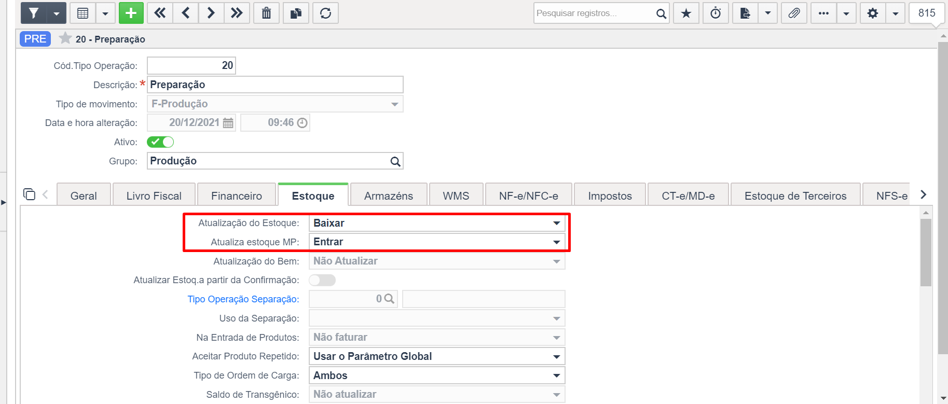Expand export options arrow
Image resolution: width=948 pixels, height=404 pixels.
(768, 13)
